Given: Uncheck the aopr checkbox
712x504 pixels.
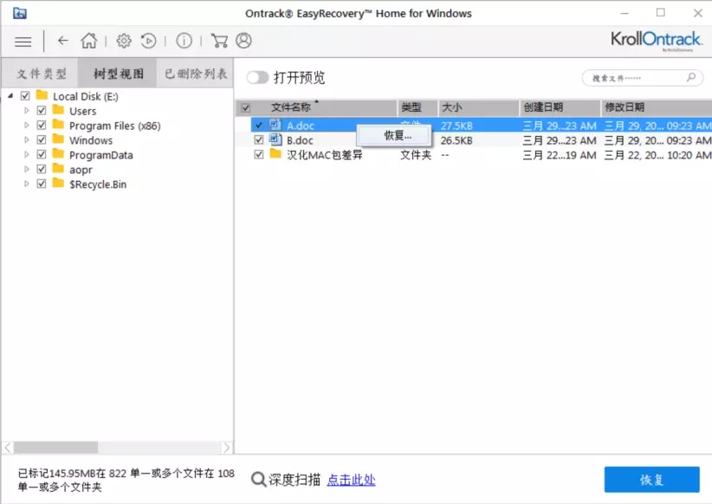Looking at the screenshot, I should coord(42,169).
